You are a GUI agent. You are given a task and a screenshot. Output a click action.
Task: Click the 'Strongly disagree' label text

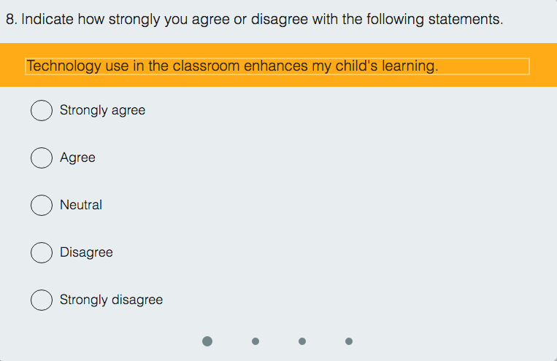click(x=111, y=300)
